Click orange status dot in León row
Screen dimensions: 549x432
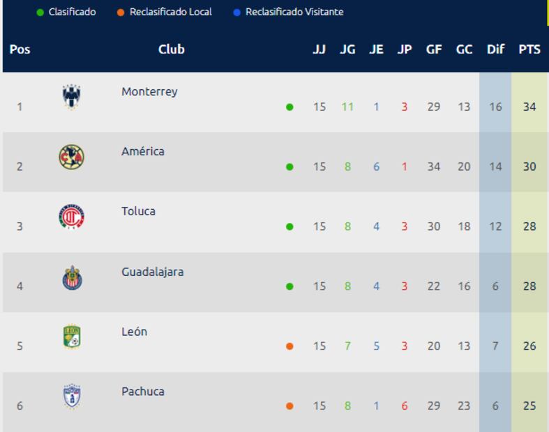(x=289, y=346)
